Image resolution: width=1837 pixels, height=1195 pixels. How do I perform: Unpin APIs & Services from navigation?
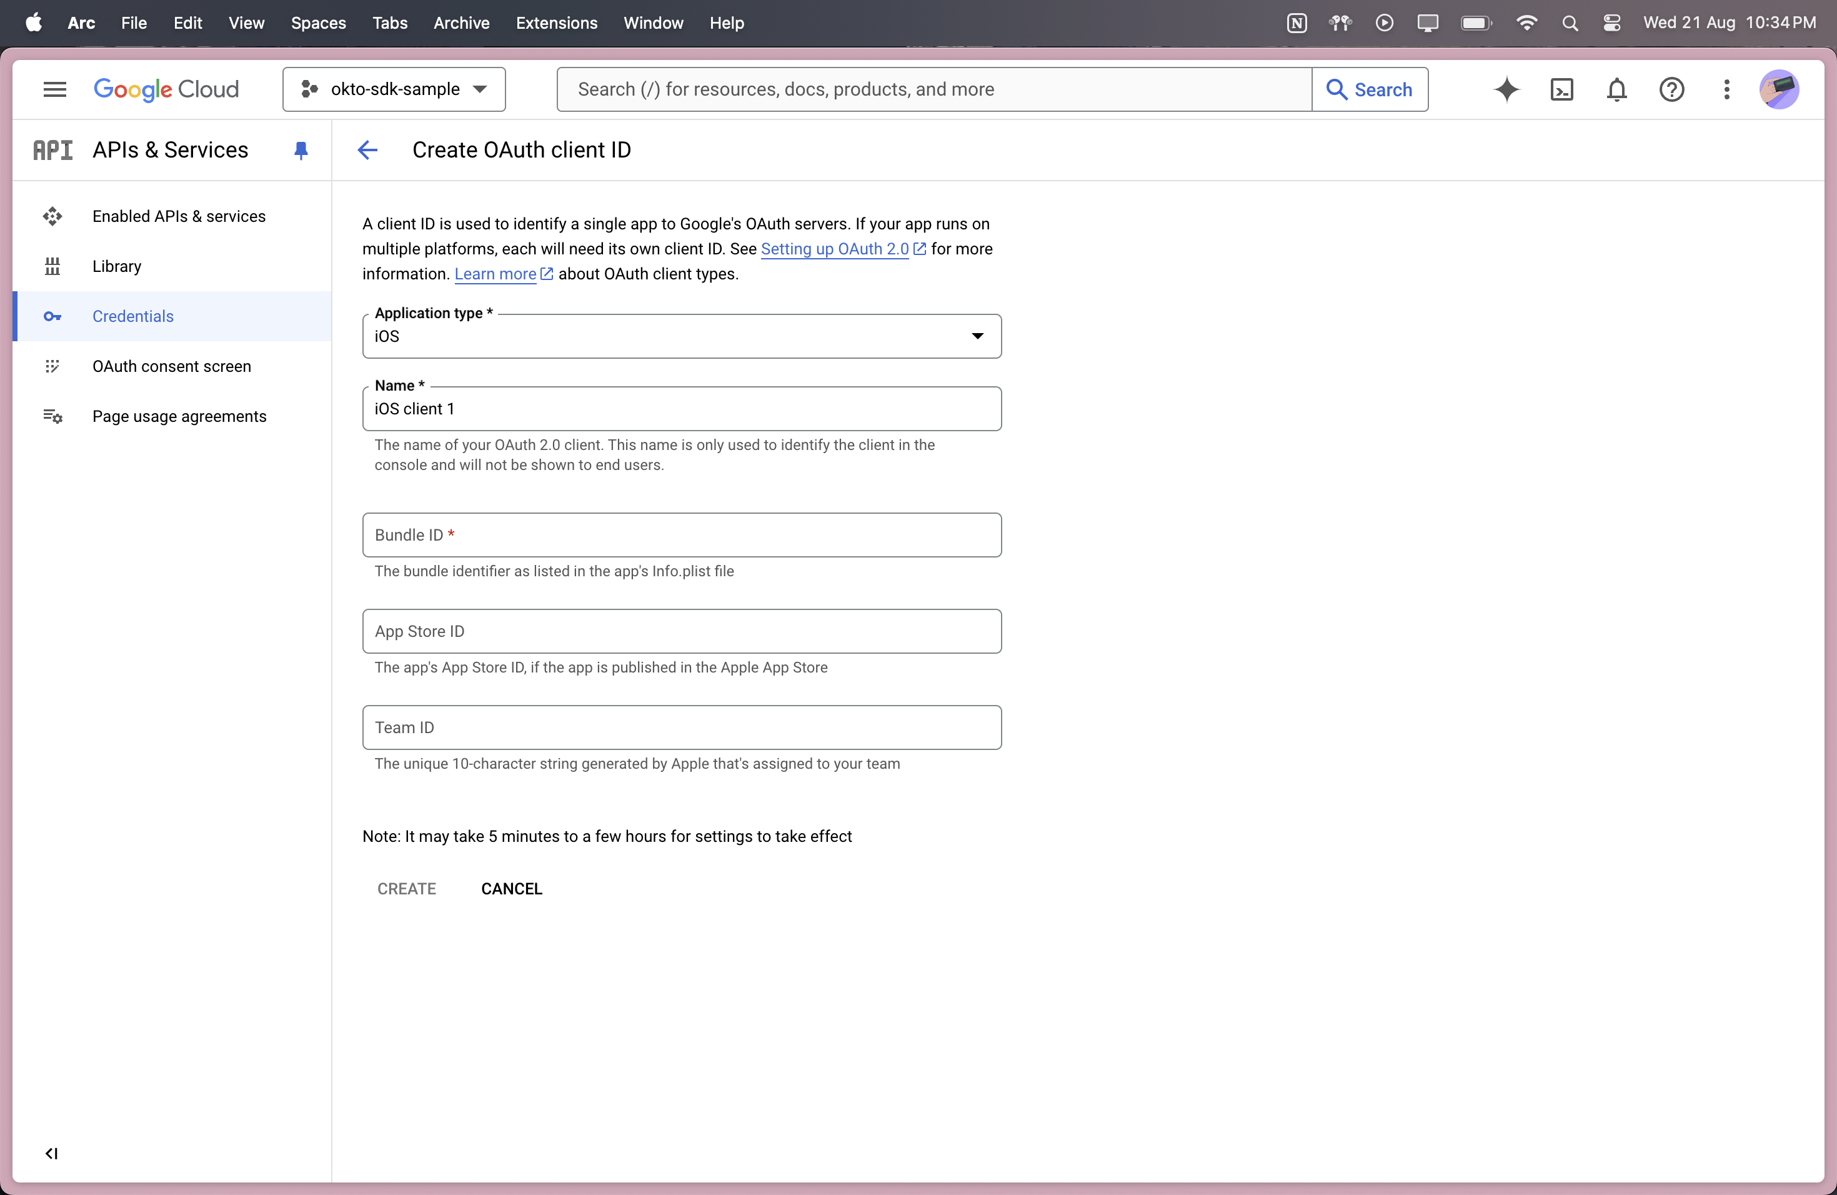coord(301,150)
